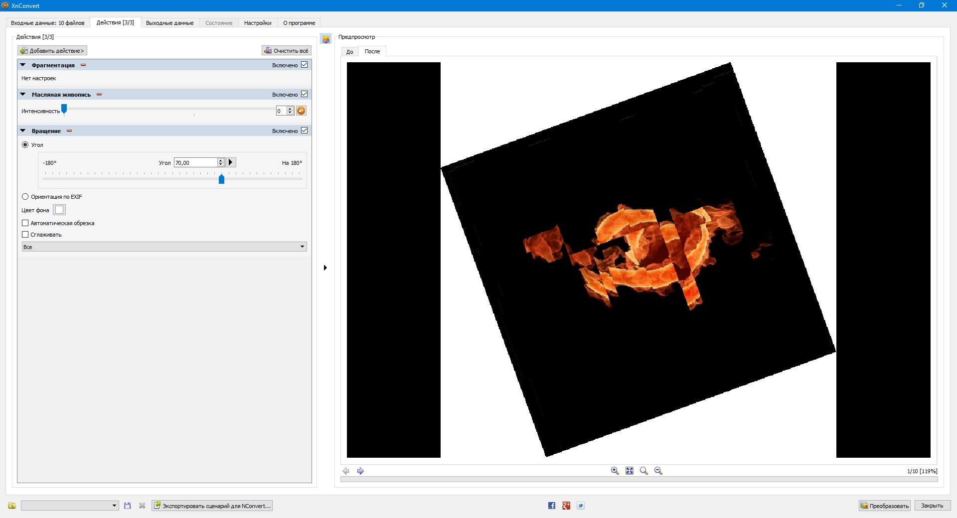This screenshot has height=518, width=957.
Task: Reset oil painting intensity orange button
Action: click(301, 111)
